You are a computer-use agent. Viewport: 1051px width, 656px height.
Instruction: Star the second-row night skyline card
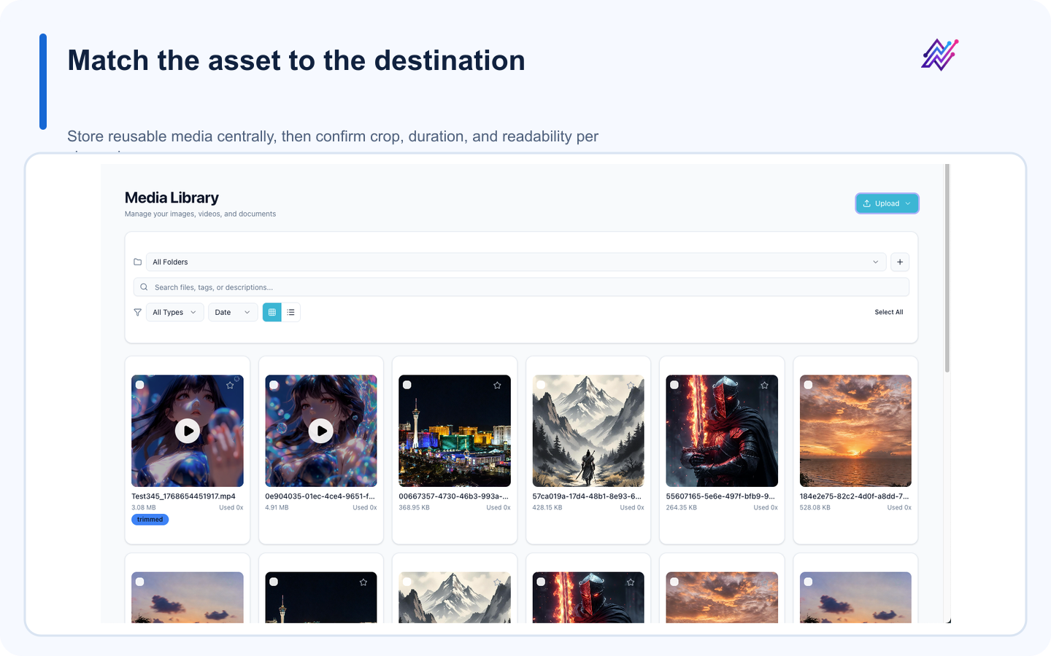363,582
